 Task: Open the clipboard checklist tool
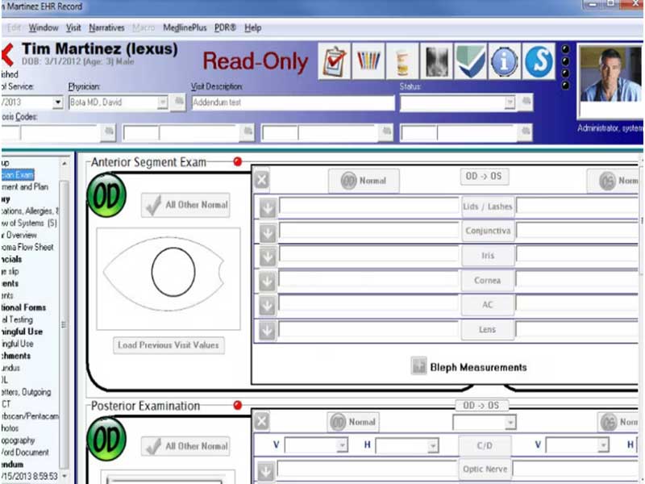tap(335, 61)
